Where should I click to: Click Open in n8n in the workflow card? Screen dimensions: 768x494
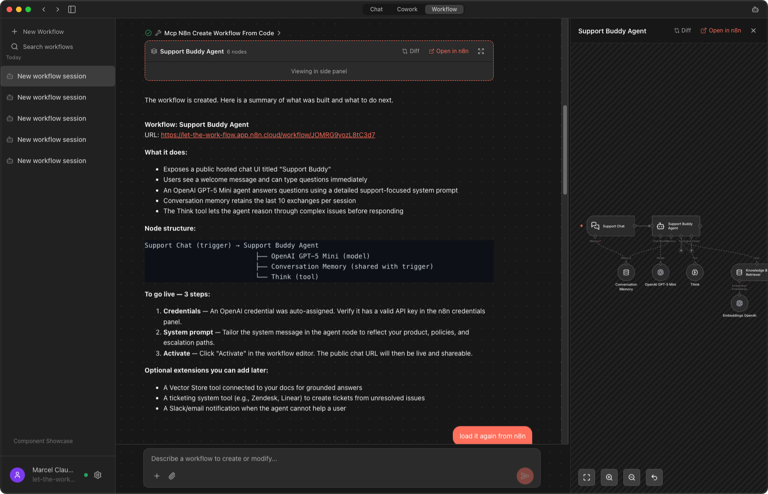449,51
